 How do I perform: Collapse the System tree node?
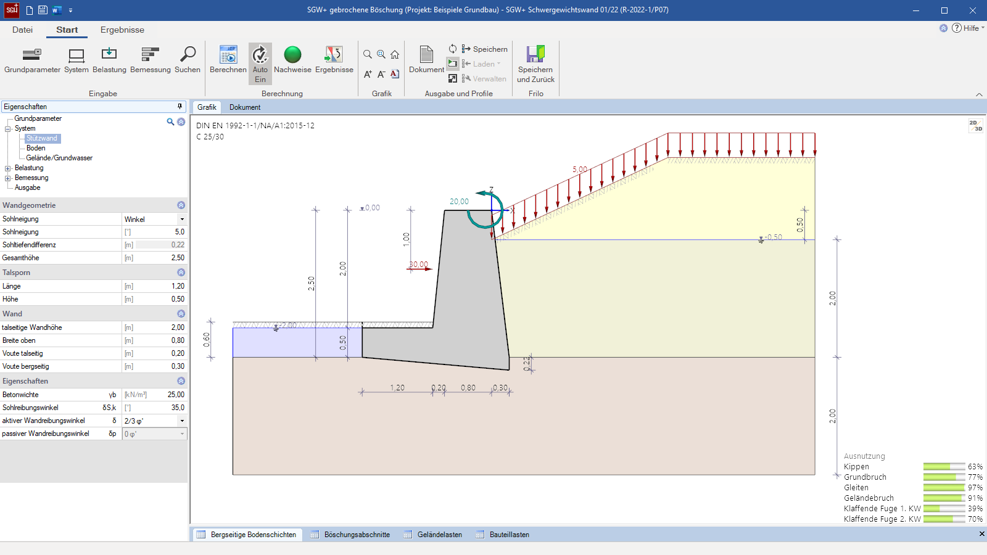point(8,129)
